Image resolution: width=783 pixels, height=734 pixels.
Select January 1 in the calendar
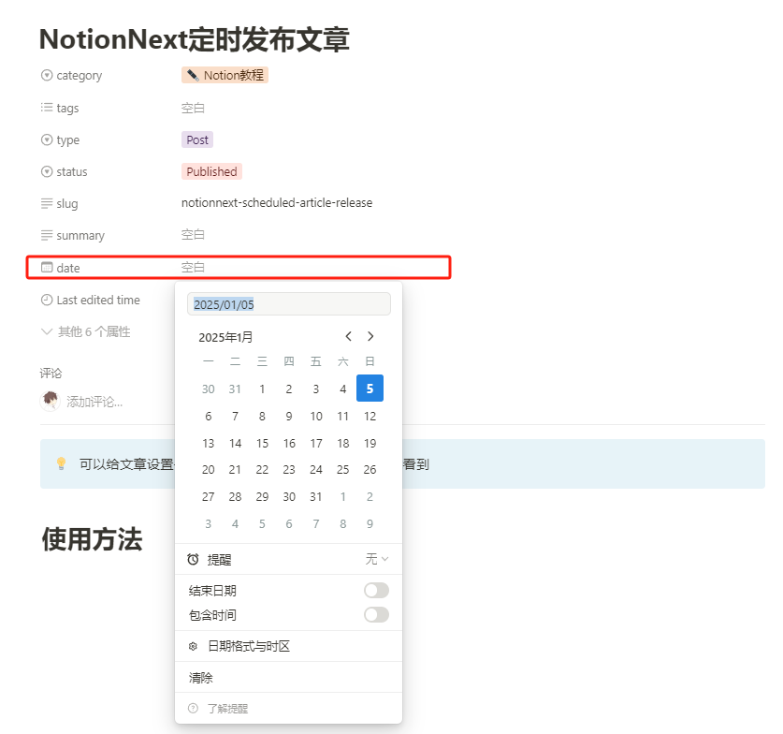pyautogui.click(x=262, y=389)
